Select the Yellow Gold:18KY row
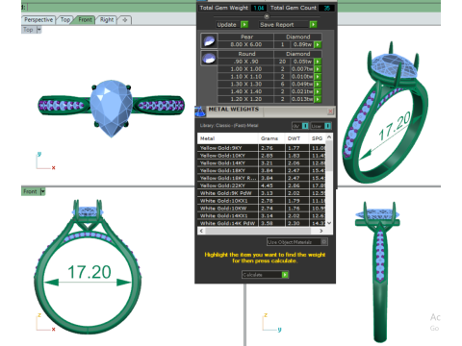Image resolution: width=462 pixels, height=346 pixels. [x=261, y=170]
